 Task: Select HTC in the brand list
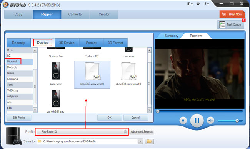click(20, 50)
